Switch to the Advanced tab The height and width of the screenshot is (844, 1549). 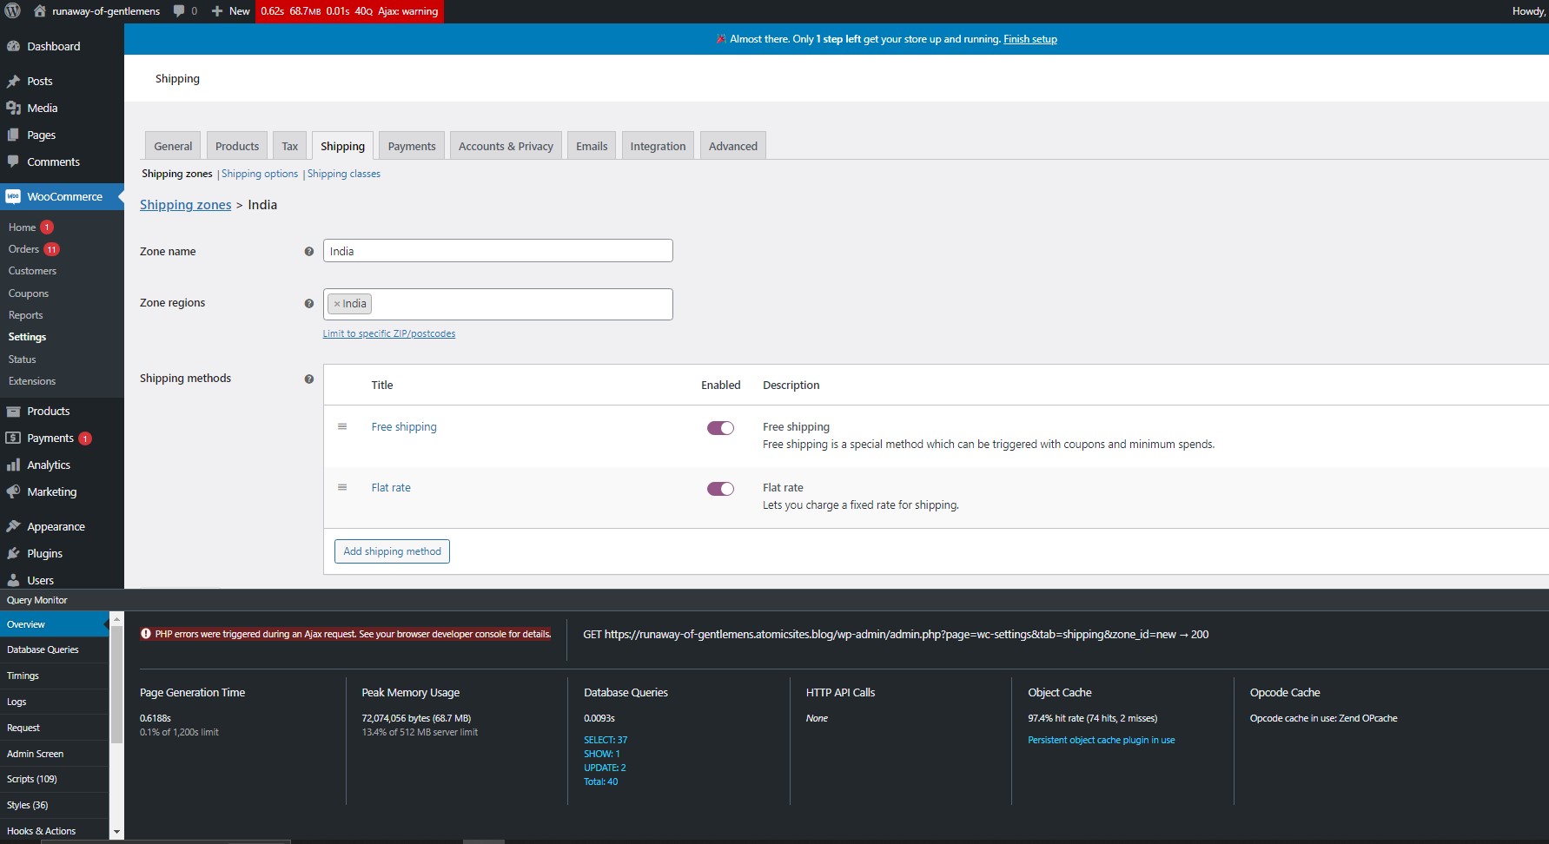[x=733, y=146]
